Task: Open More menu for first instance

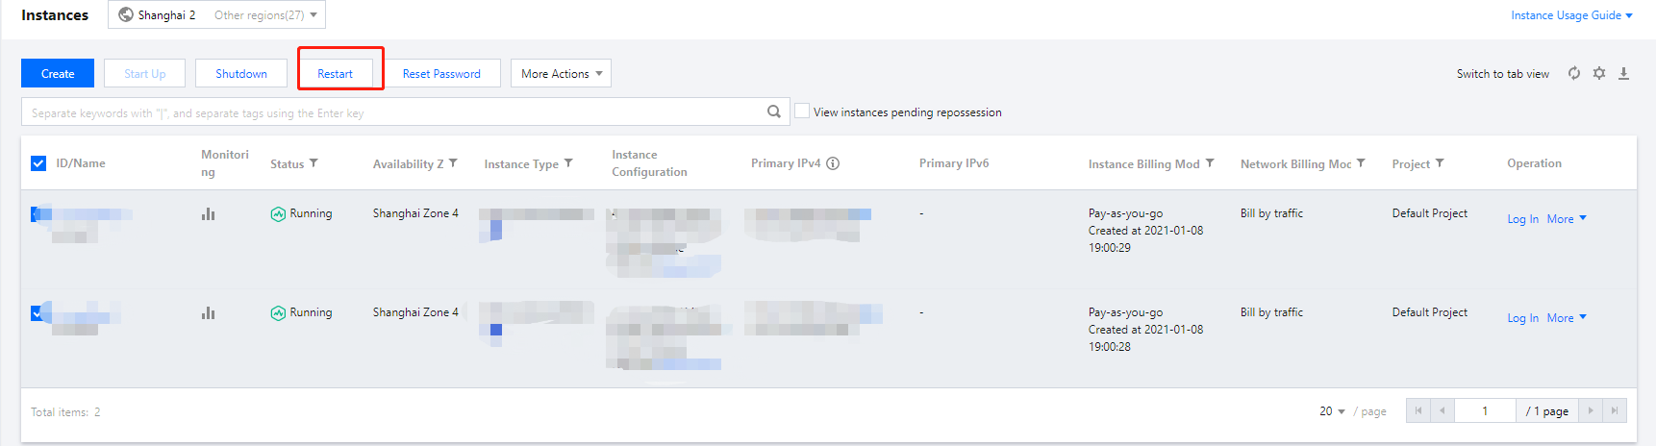Action: point(1566,219)
